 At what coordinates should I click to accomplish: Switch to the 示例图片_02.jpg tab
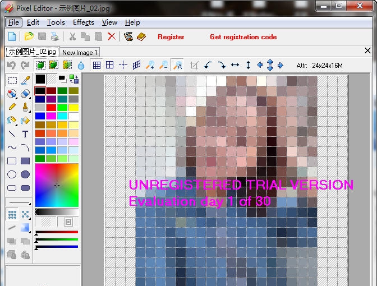tap(32, 52)
